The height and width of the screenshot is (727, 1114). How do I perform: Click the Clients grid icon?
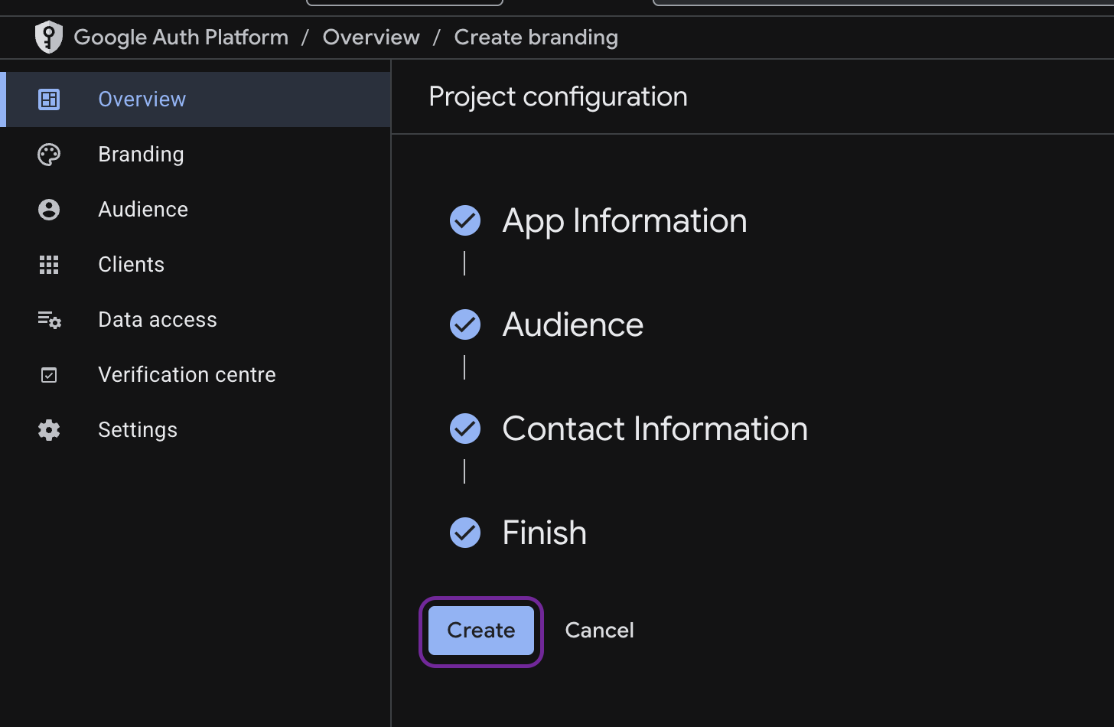pyautogui.click(x=49, y=265)
